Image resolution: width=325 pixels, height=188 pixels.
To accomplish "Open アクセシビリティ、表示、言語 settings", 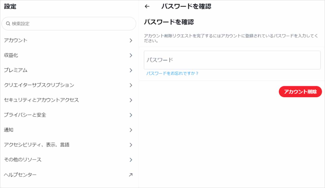I will [37, 145].
